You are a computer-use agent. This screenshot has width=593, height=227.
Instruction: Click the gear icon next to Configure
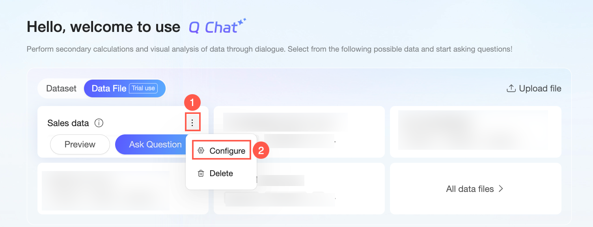coord(201,151)
